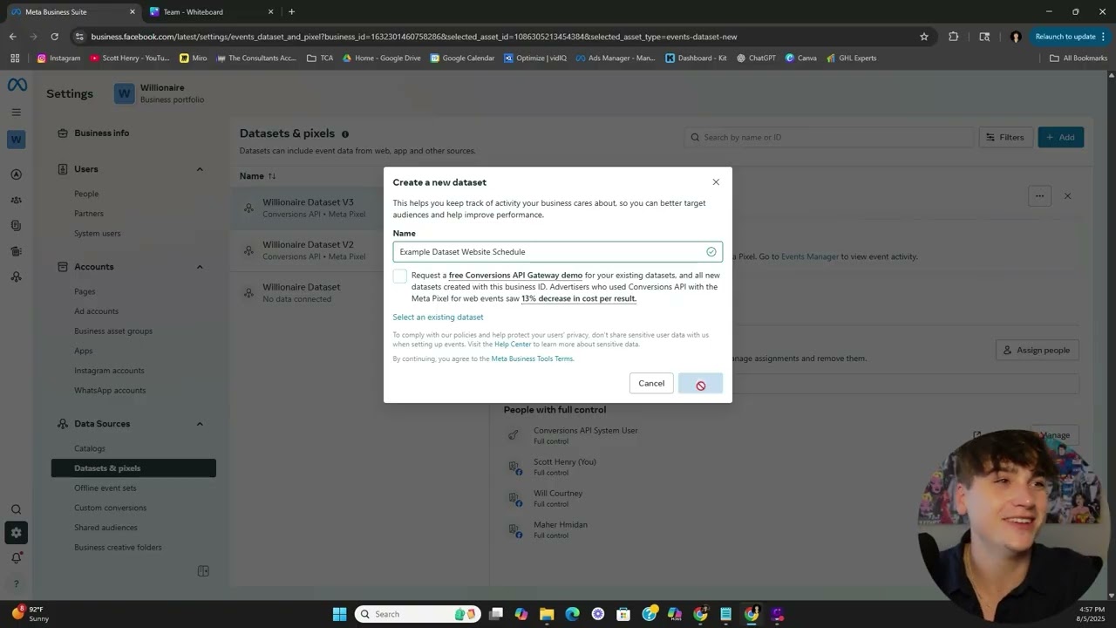The width and height of the screenshot is (1116, 628).
Task: Open the three-dot more options button
Action: tap(1039, 196)
